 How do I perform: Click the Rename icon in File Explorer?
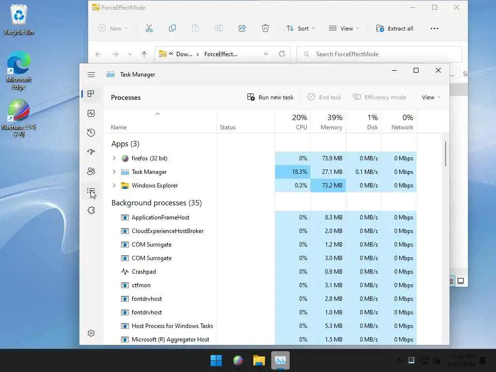[x=219, y=29]
